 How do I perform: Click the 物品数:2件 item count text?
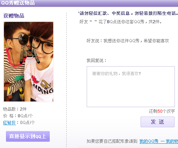pos(15,109)
